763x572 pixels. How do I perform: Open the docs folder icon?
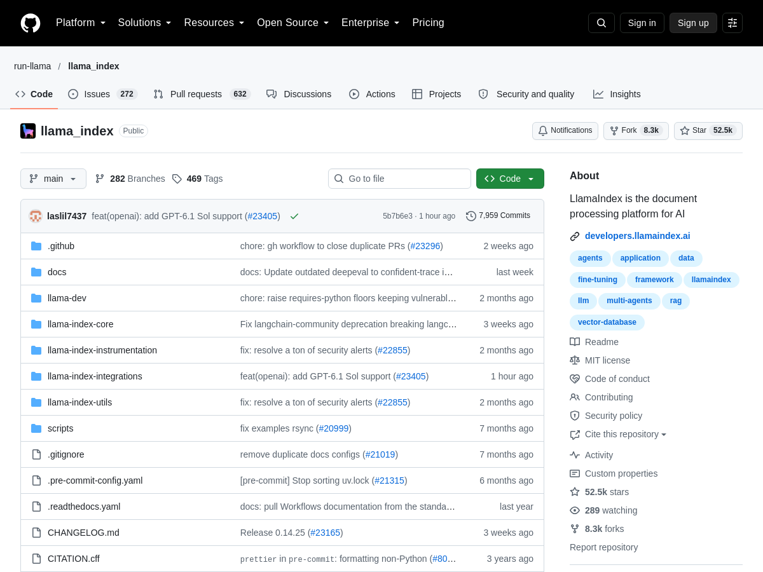click(x=36, y=272)
